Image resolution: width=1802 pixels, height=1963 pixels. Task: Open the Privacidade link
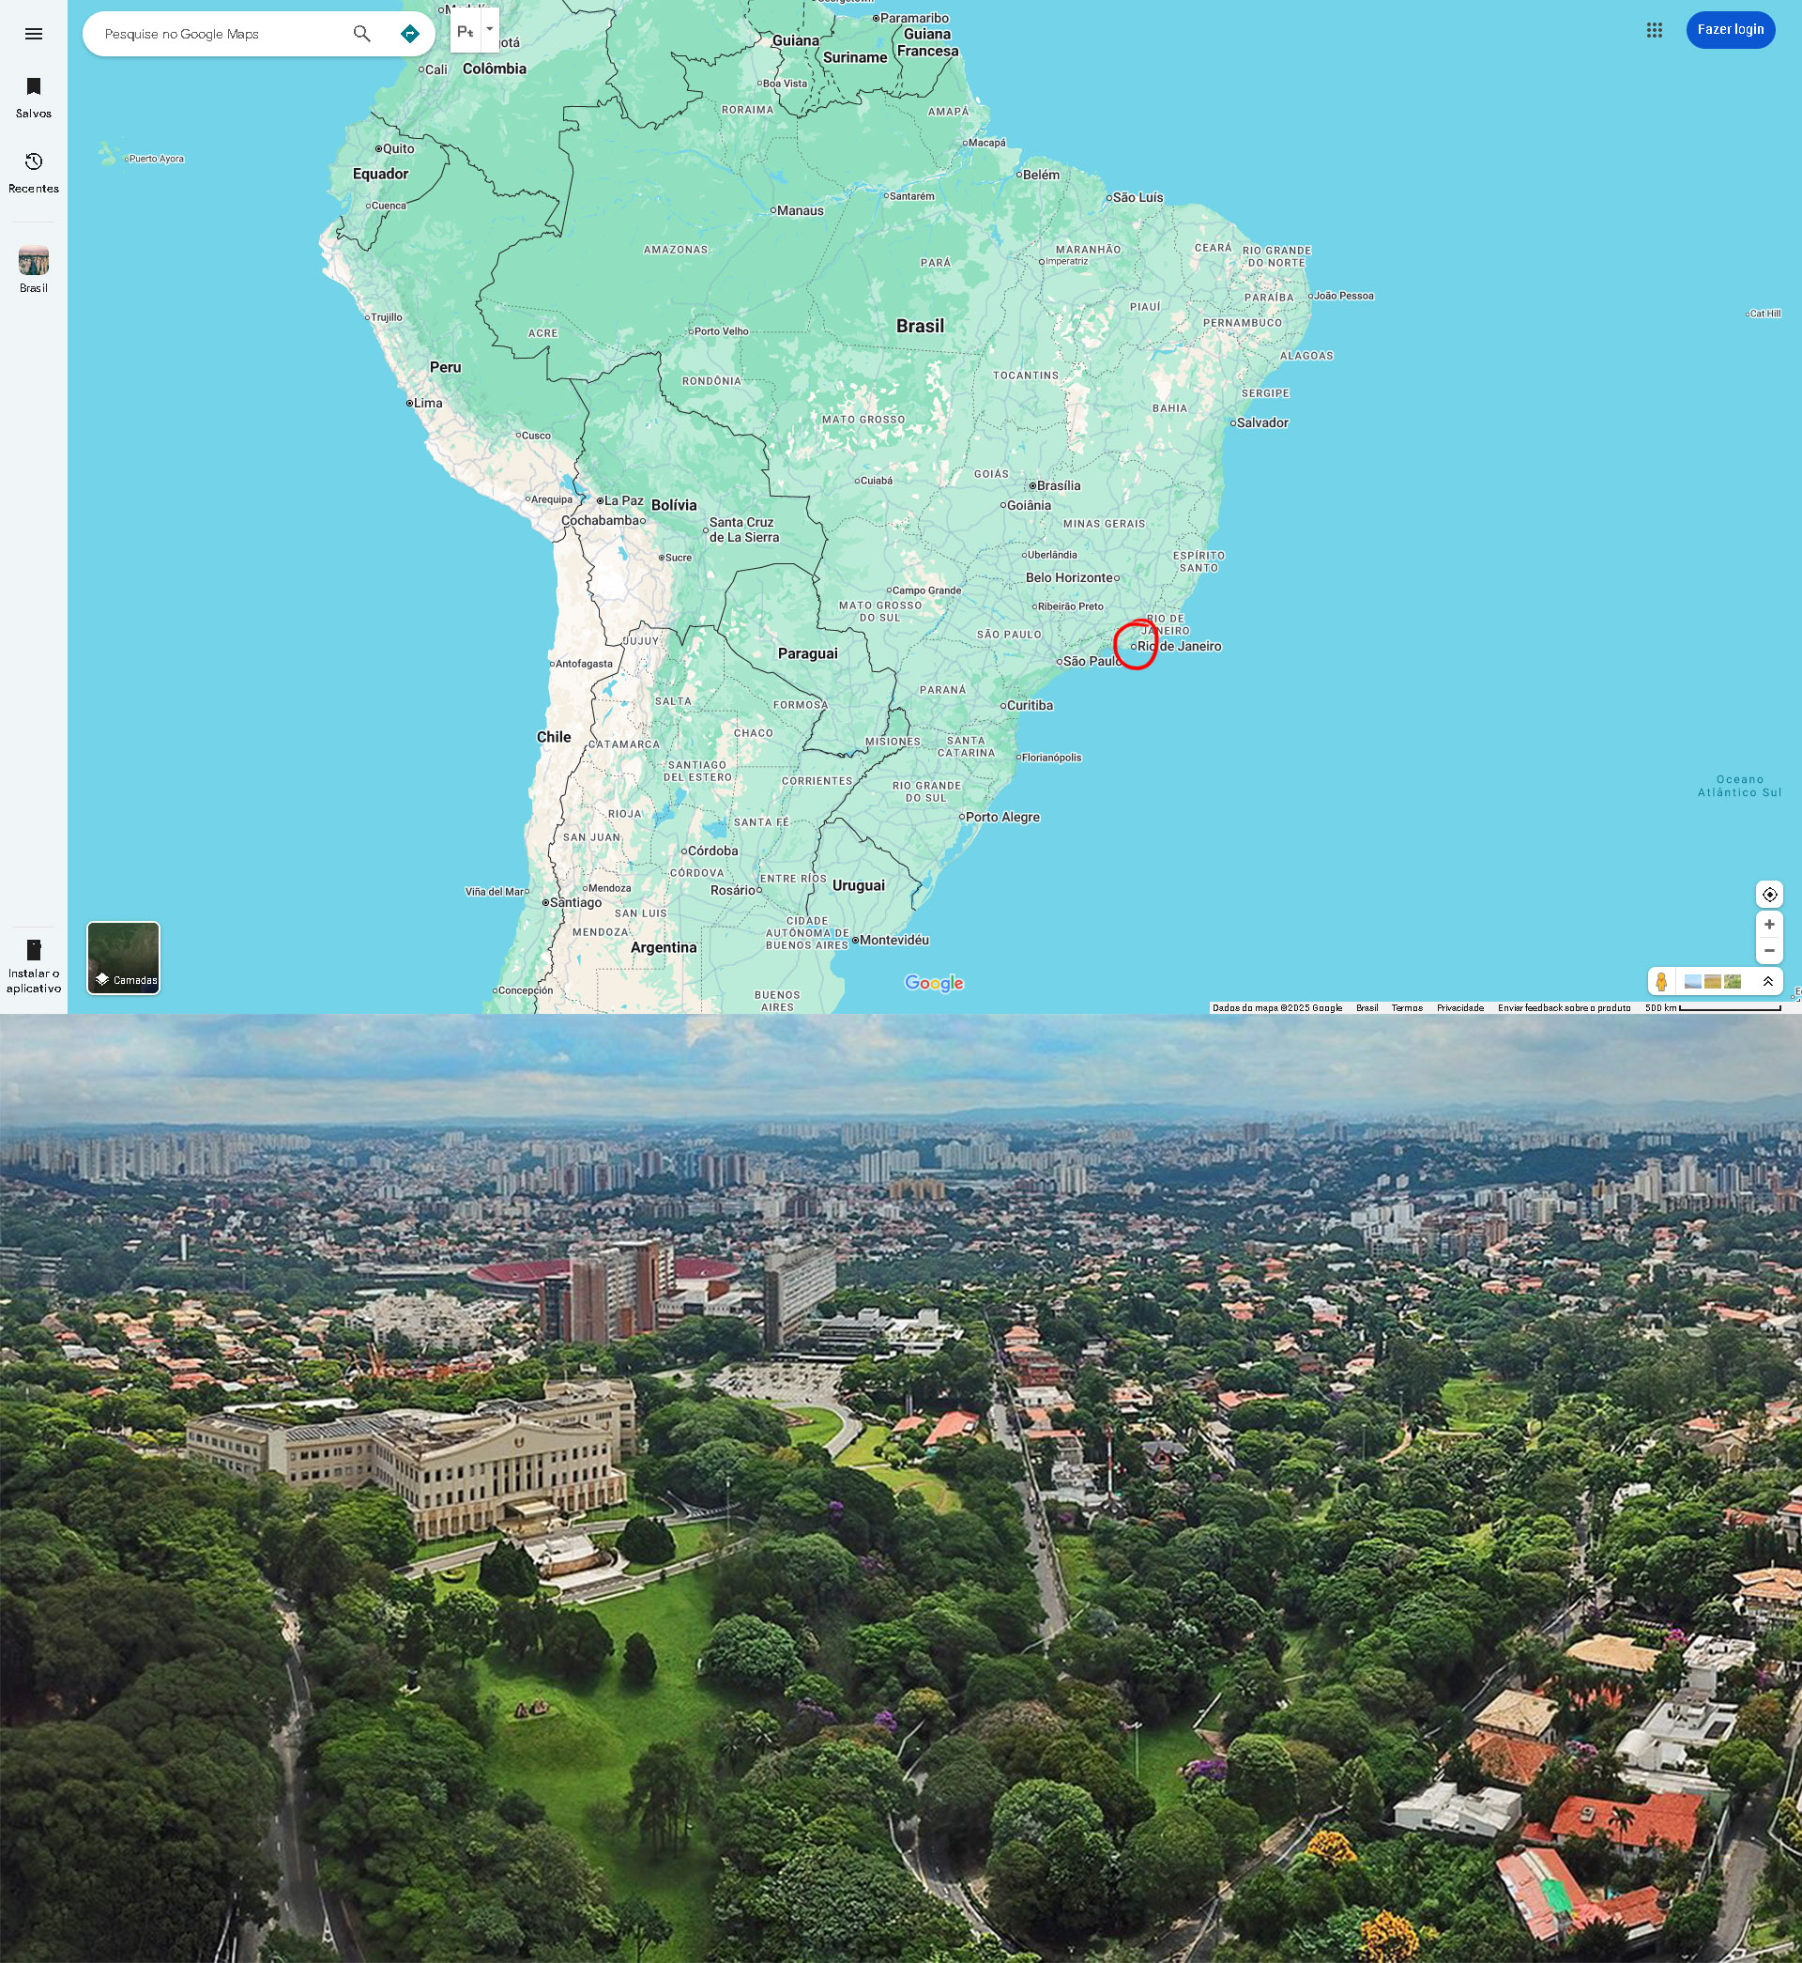tap(1459, 1008)
